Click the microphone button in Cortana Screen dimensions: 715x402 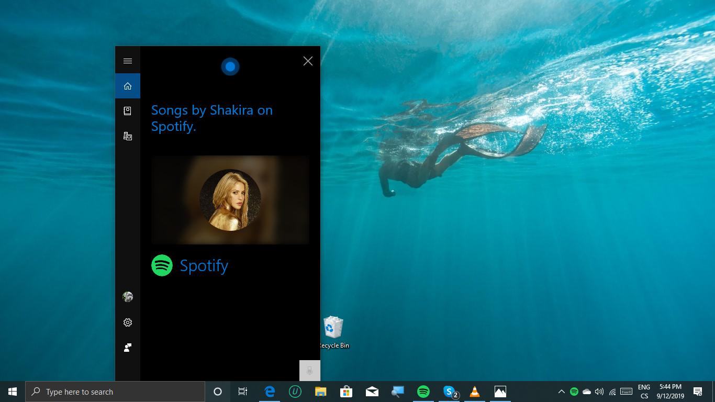tap(310, 371)
